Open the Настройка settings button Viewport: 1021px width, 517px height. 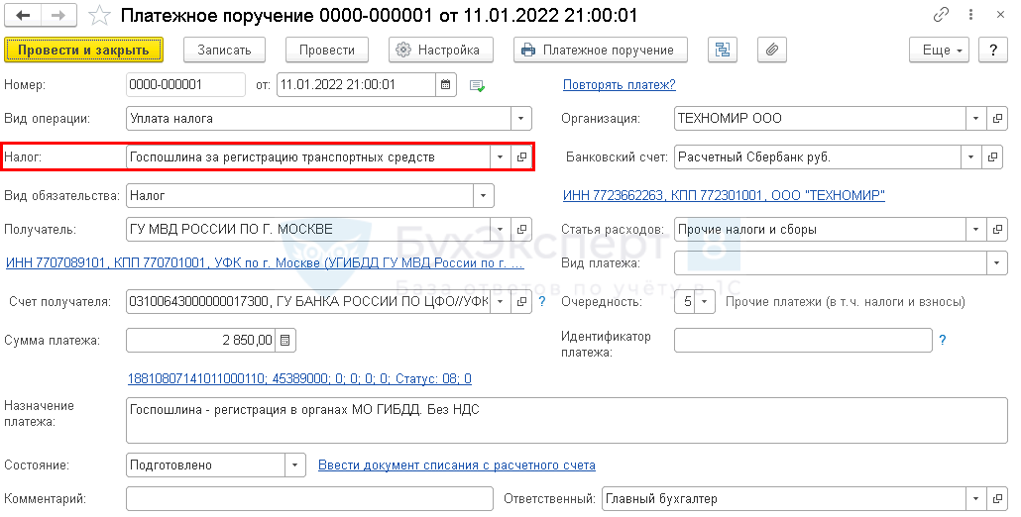[x=440, y=51]
